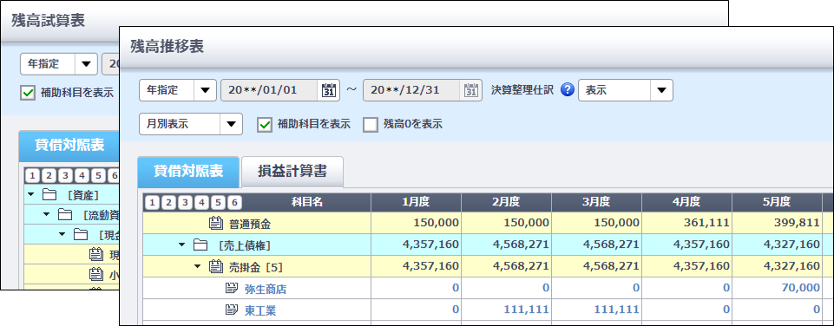
Task: Click the 2月度 column header
Action: pyautogui.click(x=506, y=202)
